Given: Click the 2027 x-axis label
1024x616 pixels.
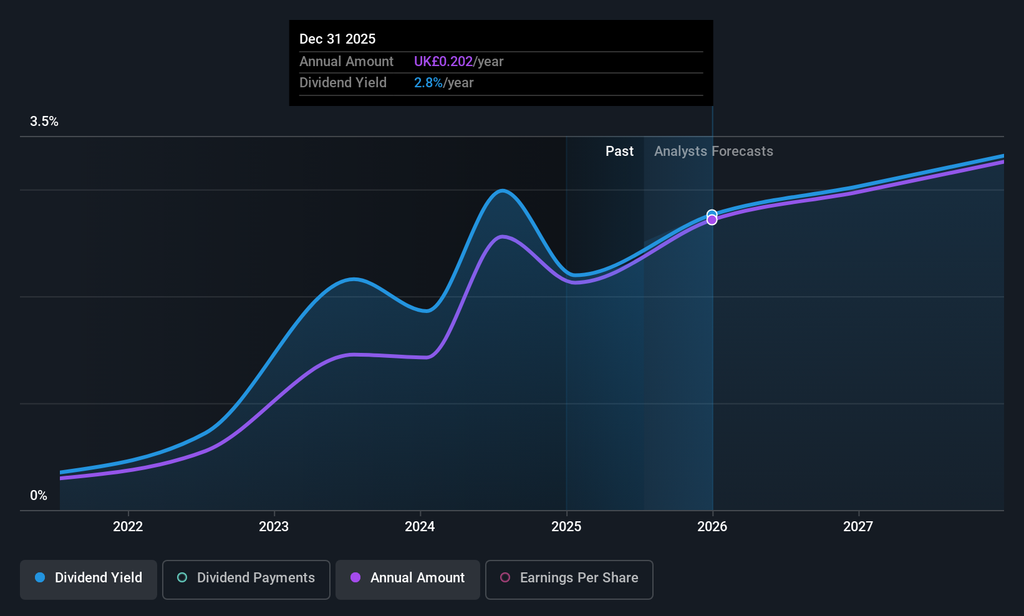Looking at the screenshot, I should click(x=858, y=526).
